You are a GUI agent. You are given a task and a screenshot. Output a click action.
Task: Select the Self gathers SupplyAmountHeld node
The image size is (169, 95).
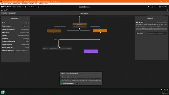(57, 48)
